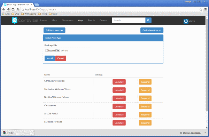Open the Chrome hamburger menu
The width and height of the screenshot is (209, 137).
[206, 9]
